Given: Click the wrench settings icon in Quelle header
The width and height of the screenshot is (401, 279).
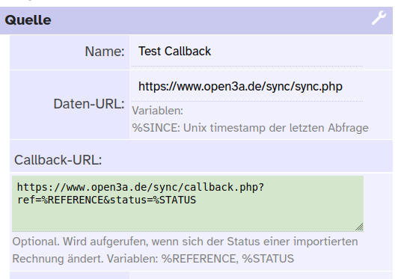Looking at the screenshot, I should point(379,18).
